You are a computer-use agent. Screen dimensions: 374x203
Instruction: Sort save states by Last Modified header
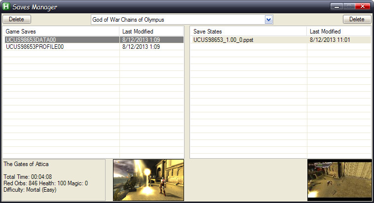(338, 32)
